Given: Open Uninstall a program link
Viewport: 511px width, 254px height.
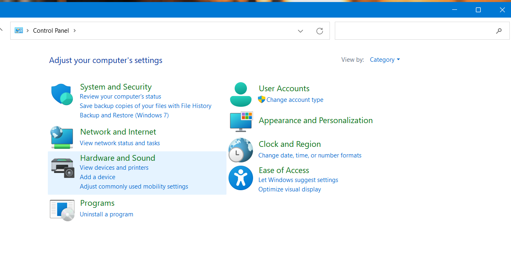Looking at the screenshot, I should point(106,214).
